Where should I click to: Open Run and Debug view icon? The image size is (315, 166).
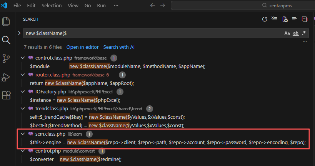(x=6, y=77)
